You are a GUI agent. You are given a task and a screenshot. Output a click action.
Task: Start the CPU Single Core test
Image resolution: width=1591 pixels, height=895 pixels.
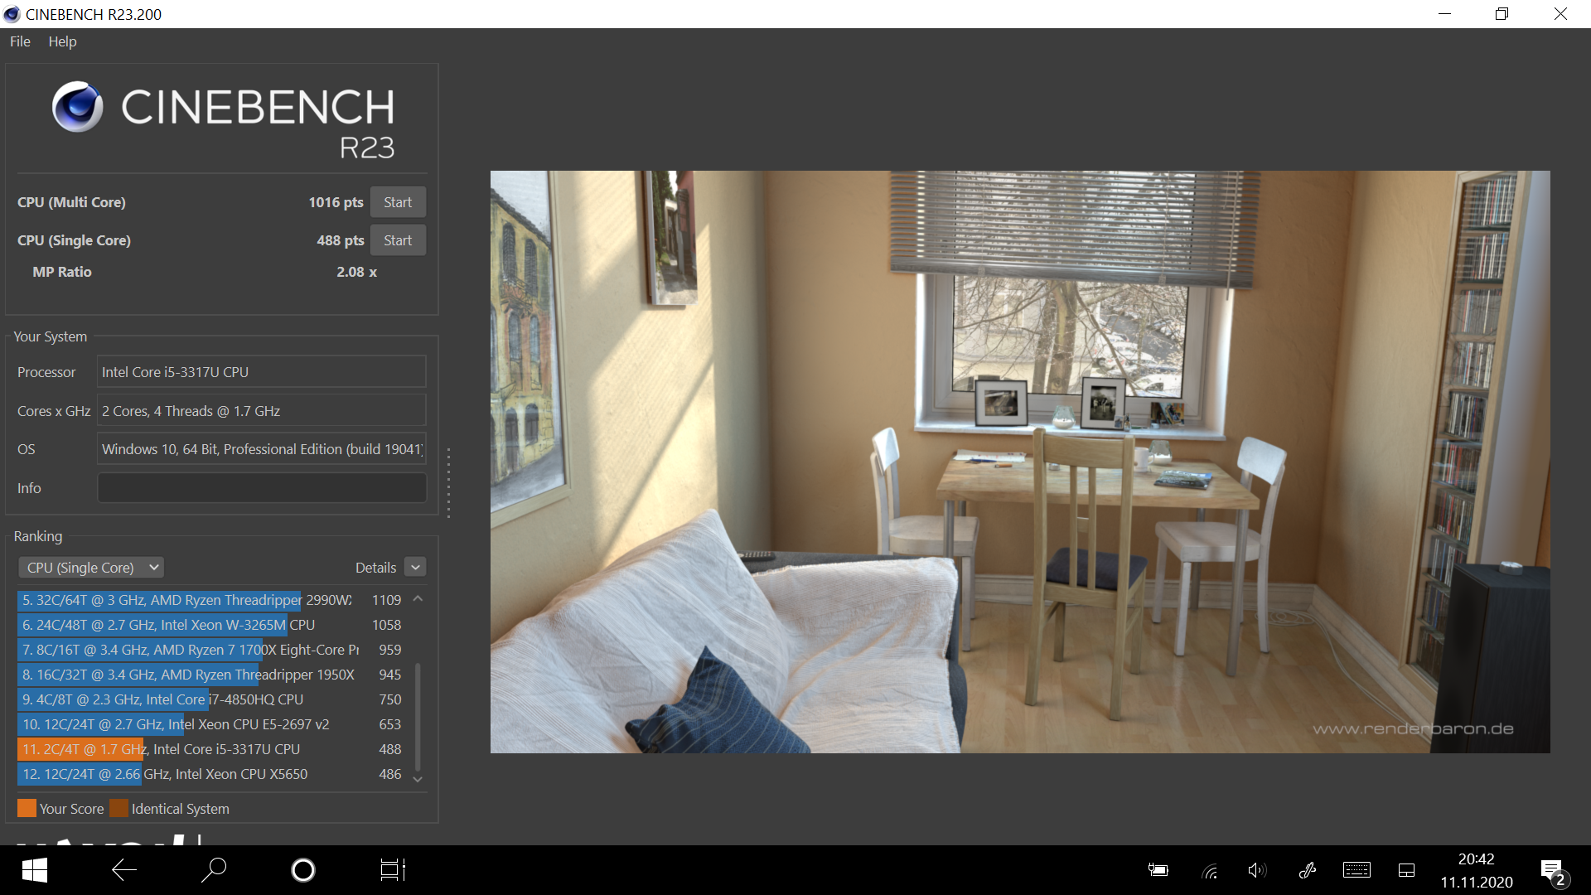398,240
